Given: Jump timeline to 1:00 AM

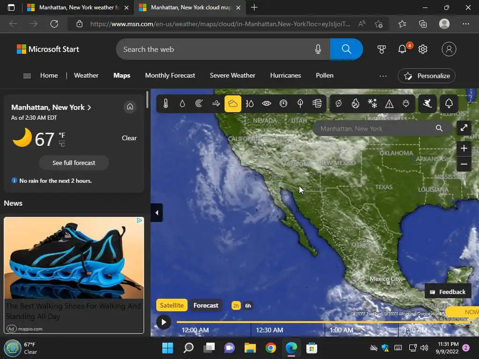Looking at the screenshot, I should pyautogui.click(x=341, y=330).
